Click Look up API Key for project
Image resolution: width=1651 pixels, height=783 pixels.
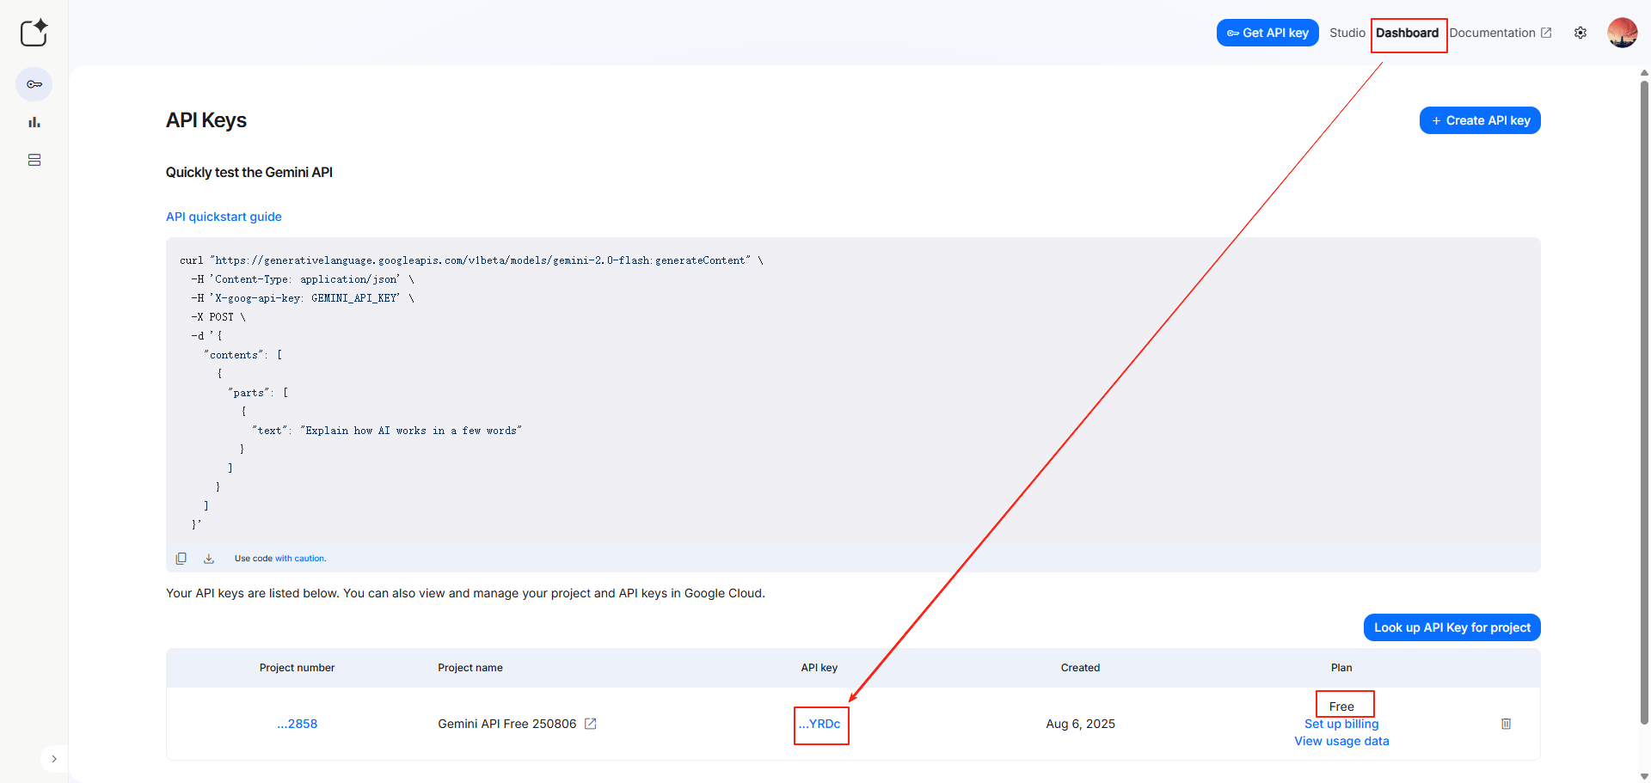(x=1452, y=627)
